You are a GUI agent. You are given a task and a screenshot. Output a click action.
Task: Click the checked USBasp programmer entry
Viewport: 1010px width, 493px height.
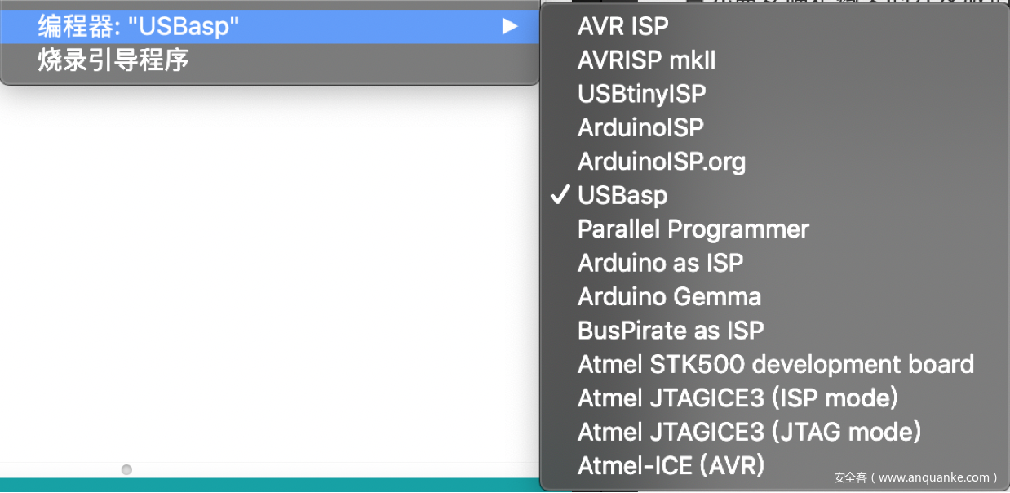coord(622,196)
